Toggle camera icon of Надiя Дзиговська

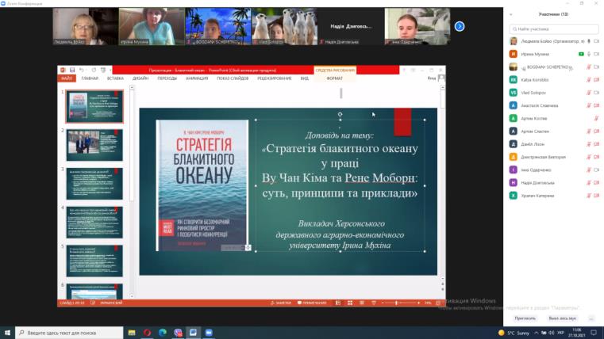pyautogui.click(x=597, y=182)
